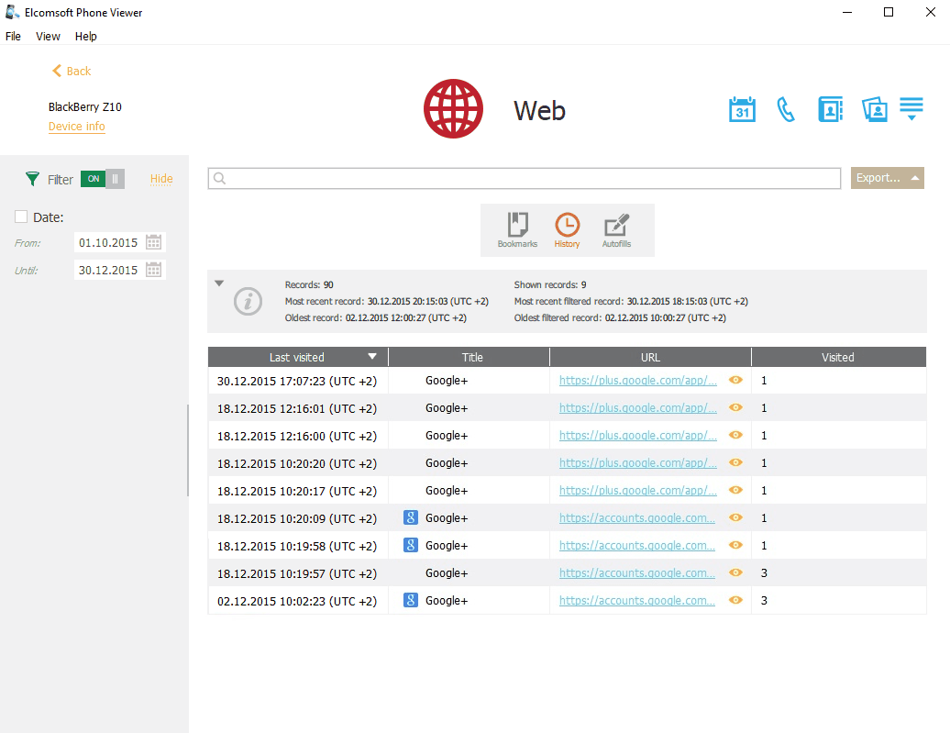Switch to Bookmarks view
The height and width of the screenshot is (733, 950).
517,229
